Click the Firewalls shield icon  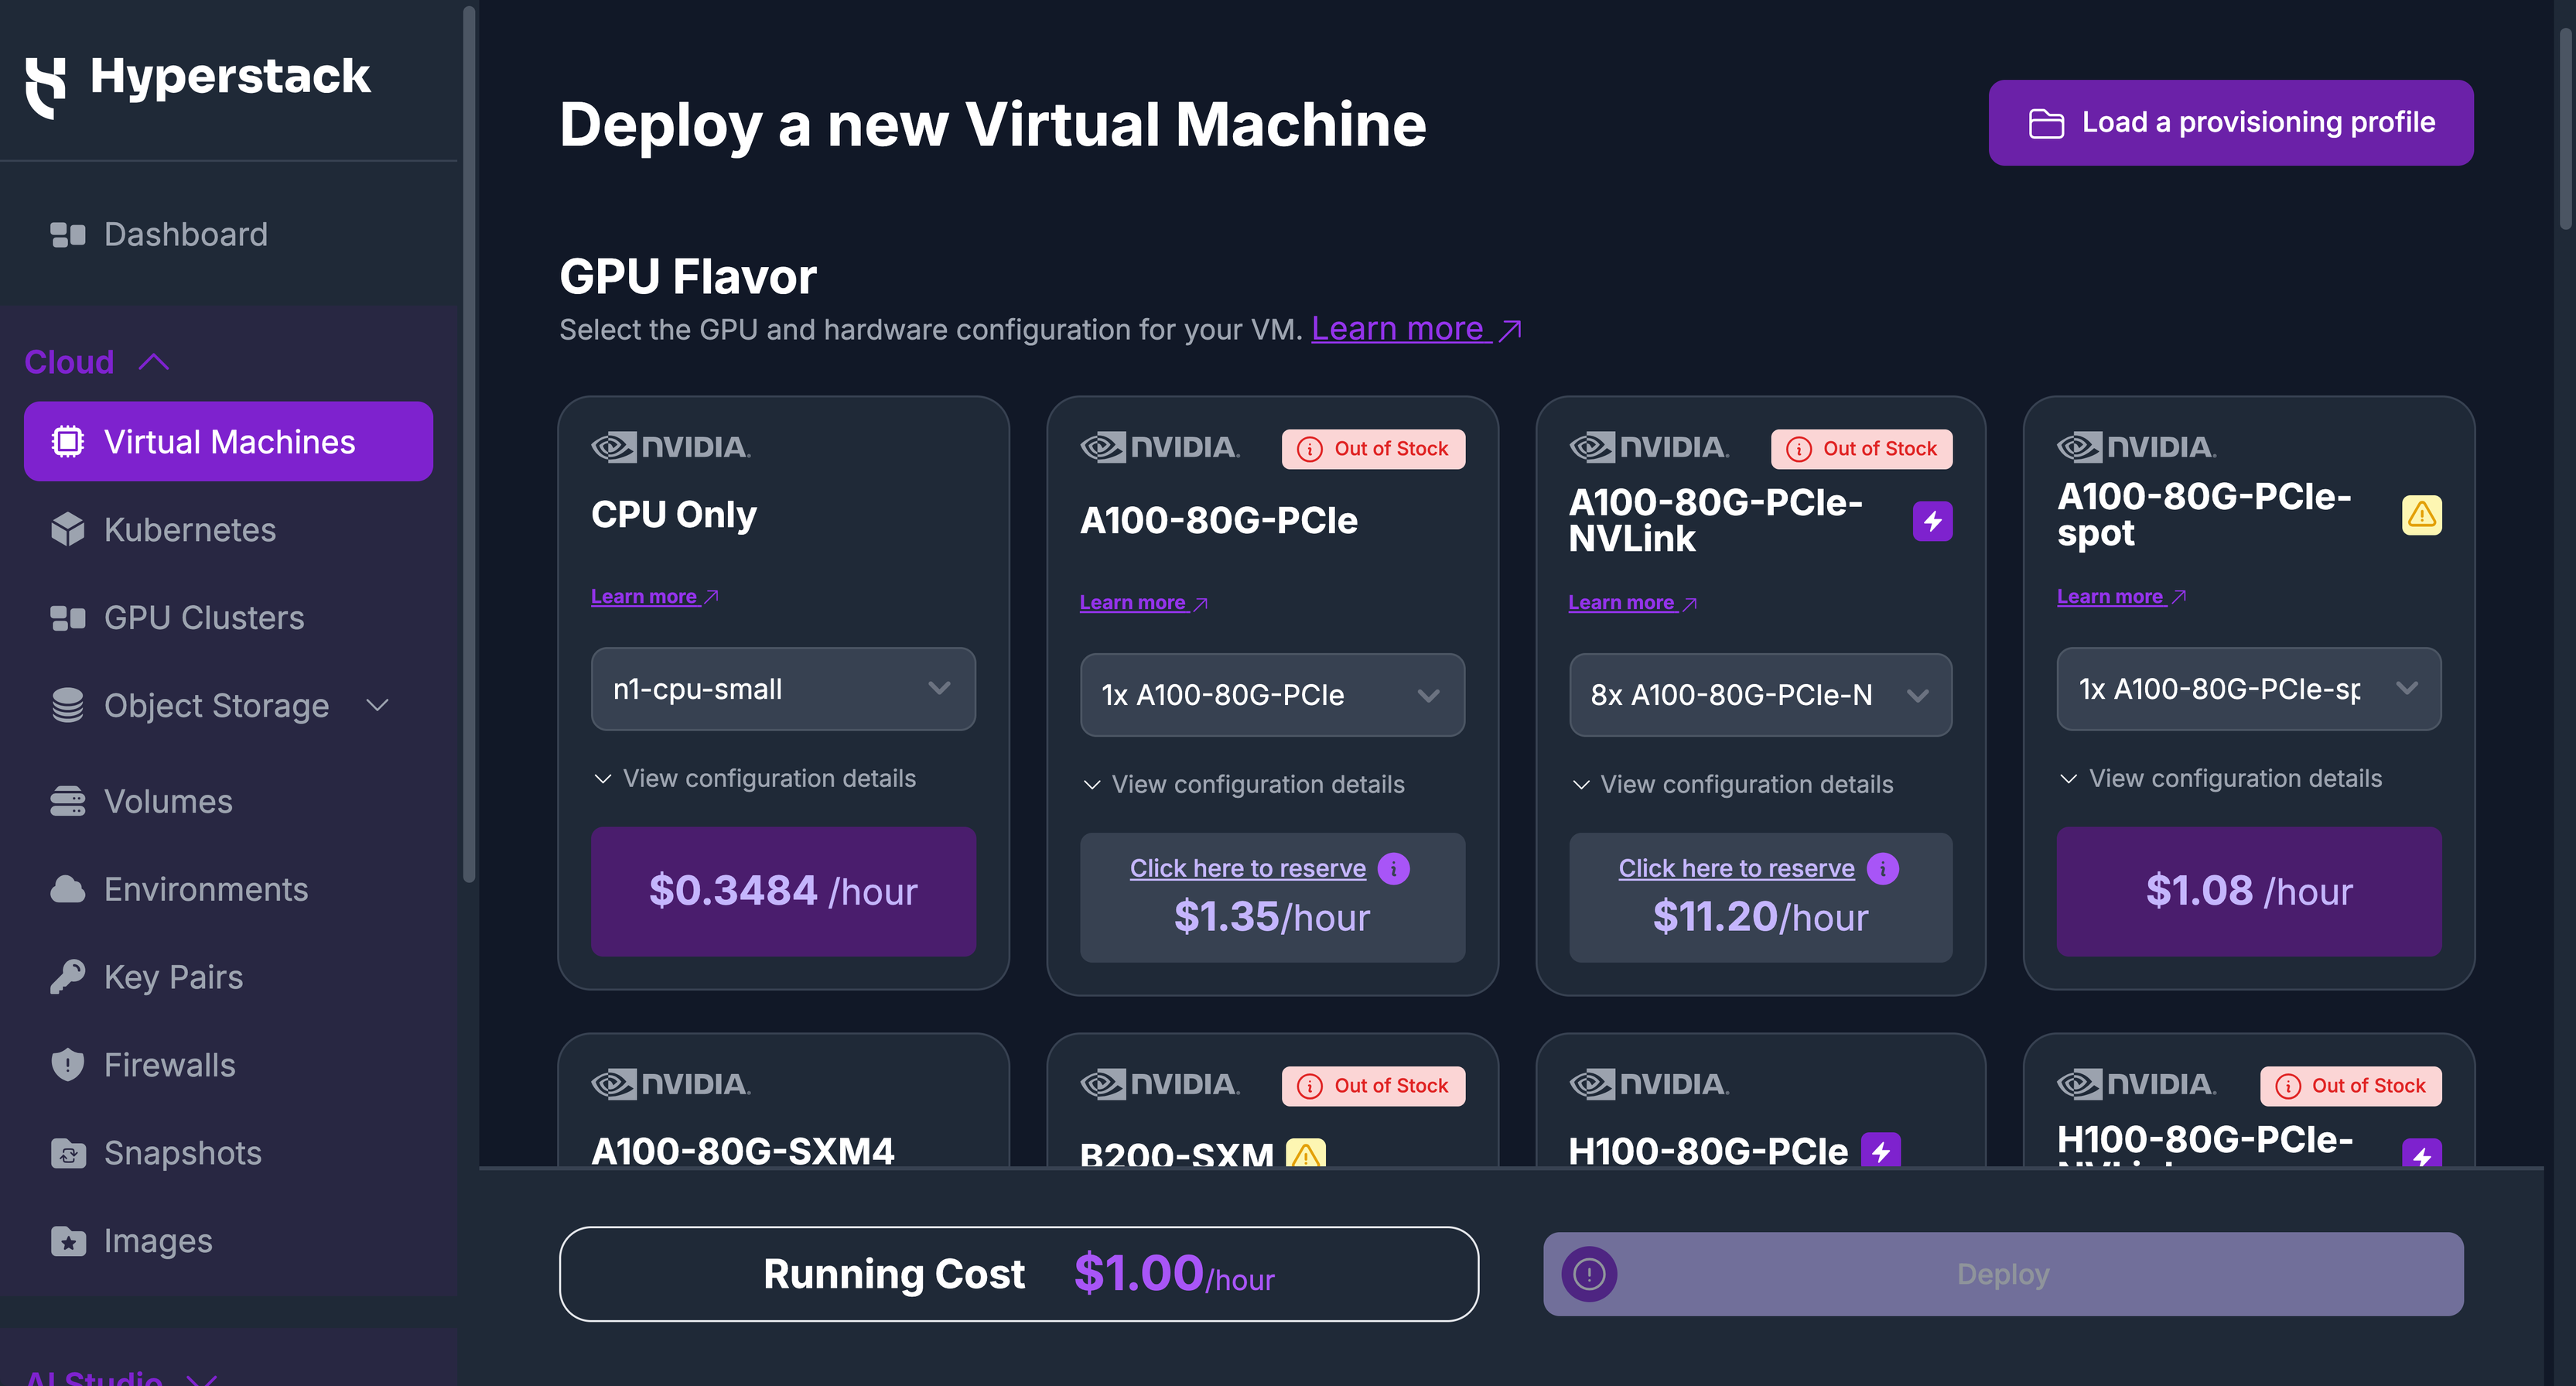[x=68, y=1065]
